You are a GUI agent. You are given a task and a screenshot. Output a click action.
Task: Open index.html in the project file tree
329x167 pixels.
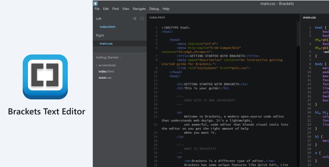pyautogui.click(x=106, y=71)
